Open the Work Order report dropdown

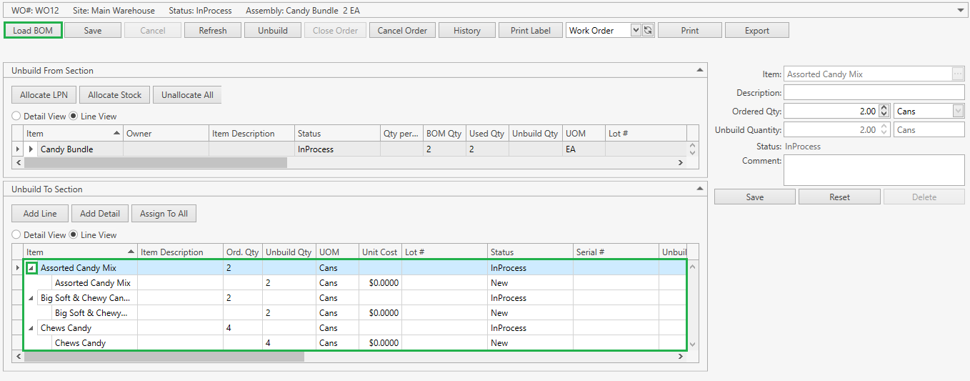pos(636,30)
